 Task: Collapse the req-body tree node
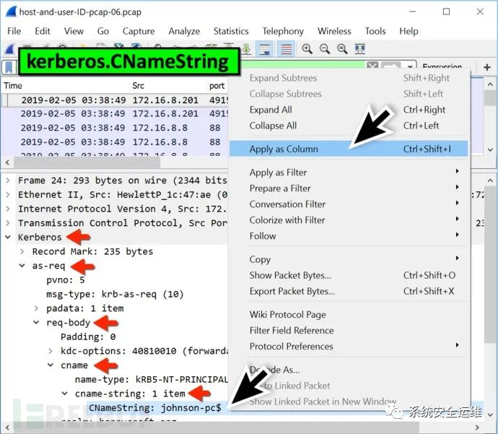click(36, 323)
